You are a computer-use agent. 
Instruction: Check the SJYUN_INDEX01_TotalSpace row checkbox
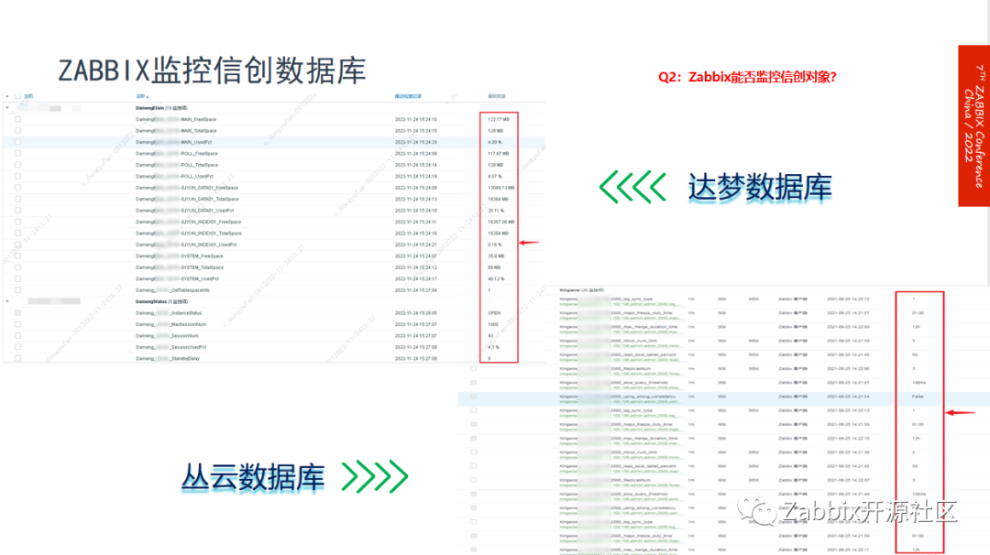(x=17, y=233)
